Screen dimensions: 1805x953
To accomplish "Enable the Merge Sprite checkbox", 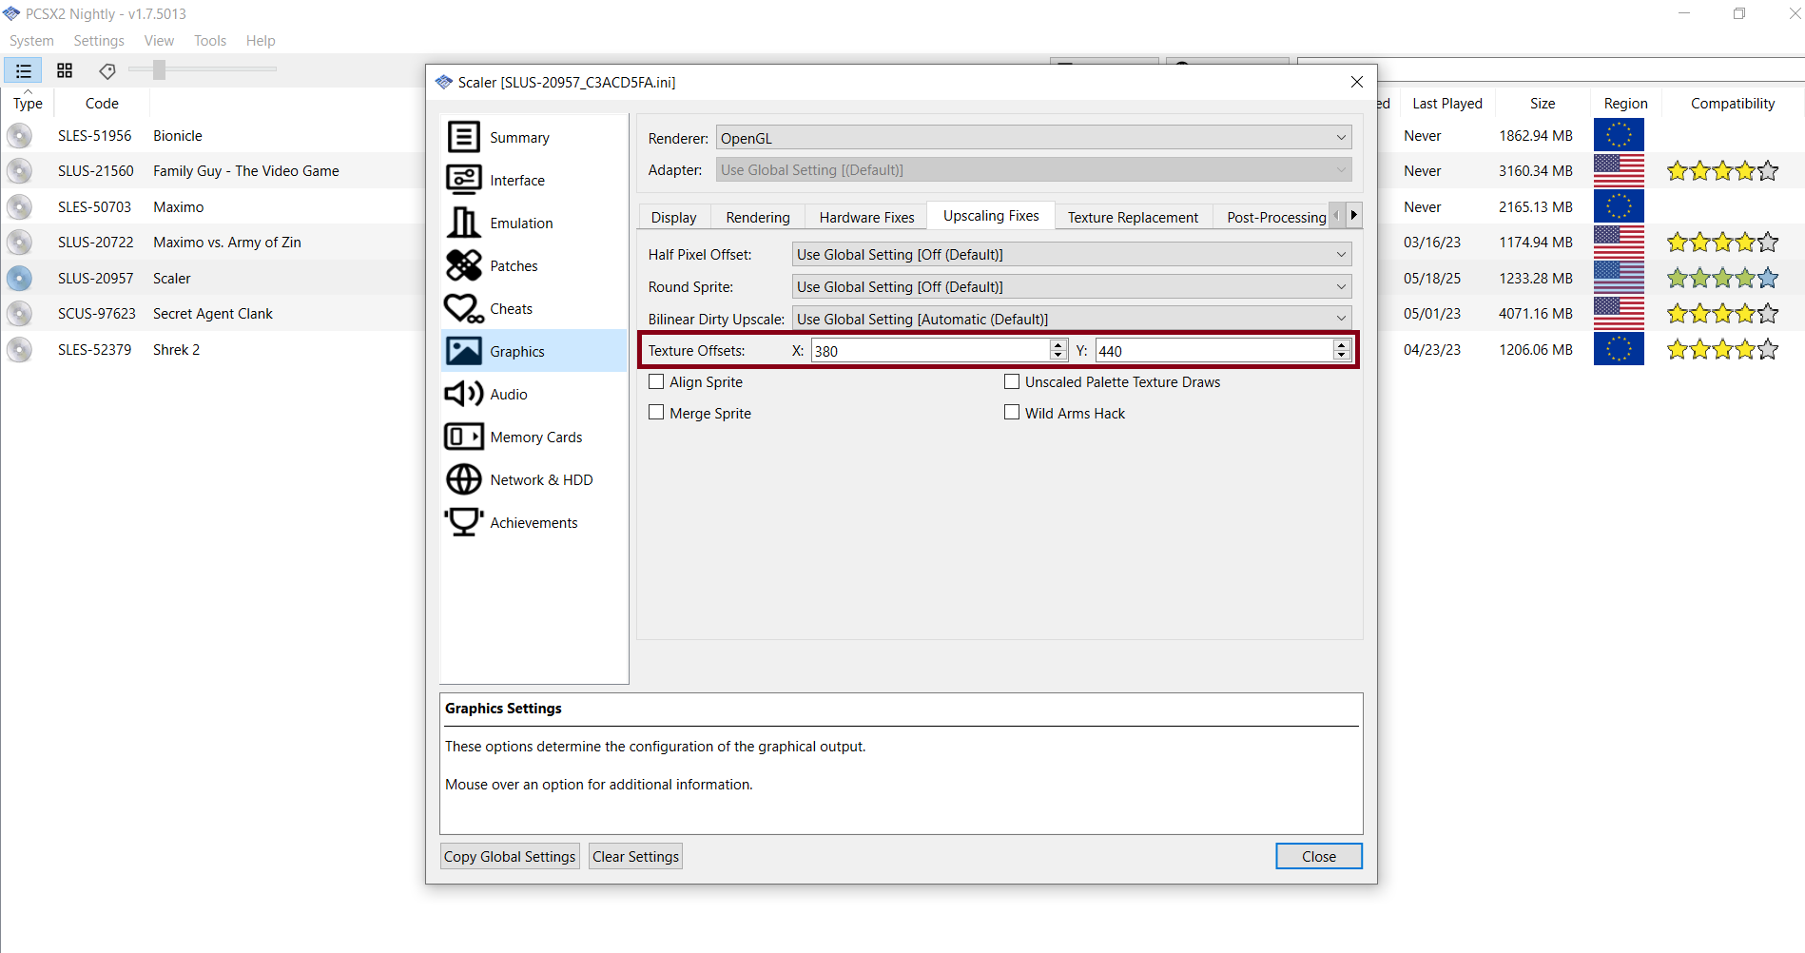I will click(656, 413).
